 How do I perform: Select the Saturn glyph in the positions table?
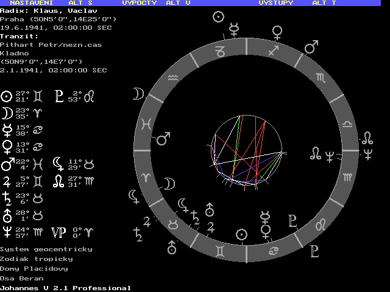click(x=7, y=198)
